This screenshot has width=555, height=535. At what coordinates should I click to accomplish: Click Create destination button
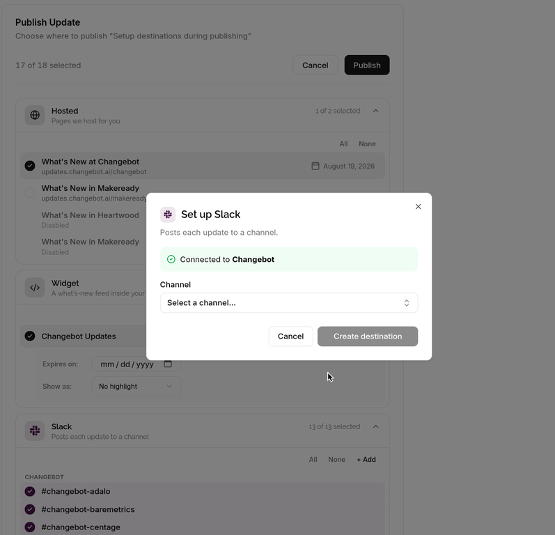tap(368, 336)
